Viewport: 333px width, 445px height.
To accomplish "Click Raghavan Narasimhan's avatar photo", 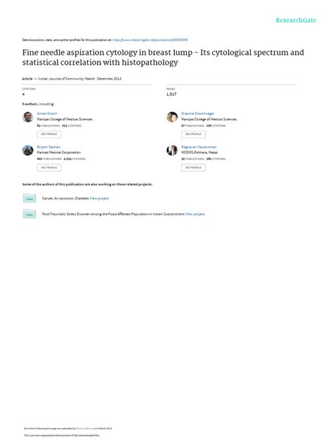I will (x=172, y=151).
